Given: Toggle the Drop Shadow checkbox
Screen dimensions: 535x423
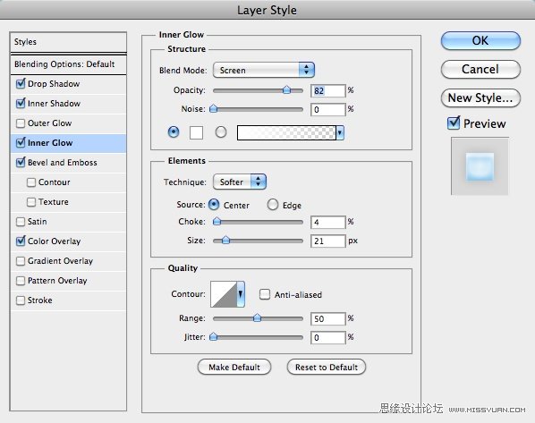Looking at the screenshot, I should click(x=21, y=83).
